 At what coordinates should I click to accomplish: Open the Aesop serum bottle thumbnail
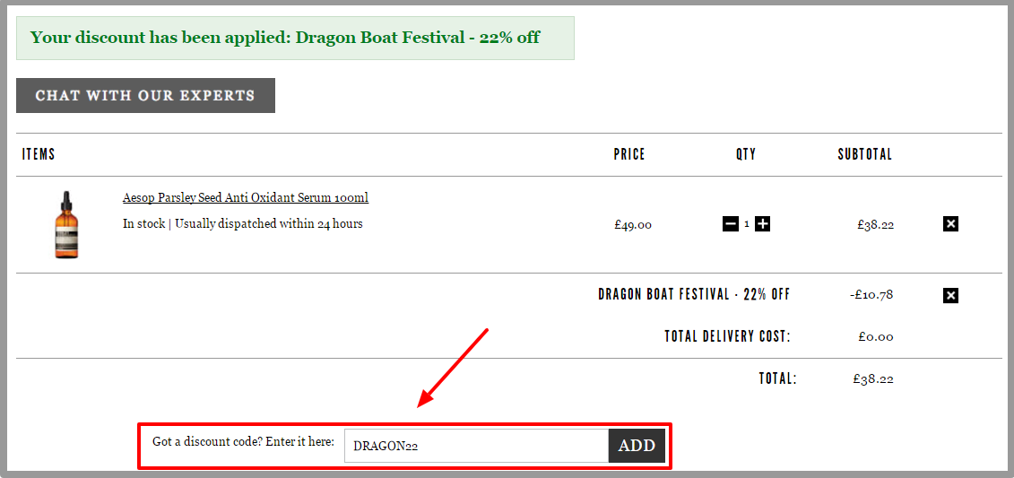(66, 225)
